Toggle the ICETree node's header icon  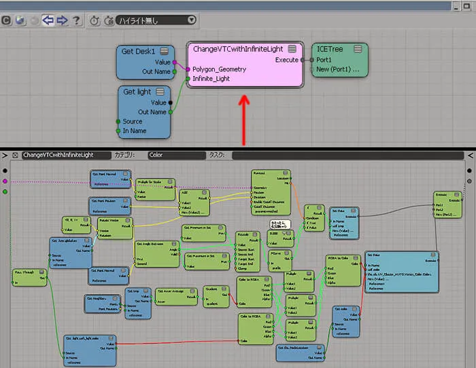[358, 48]
